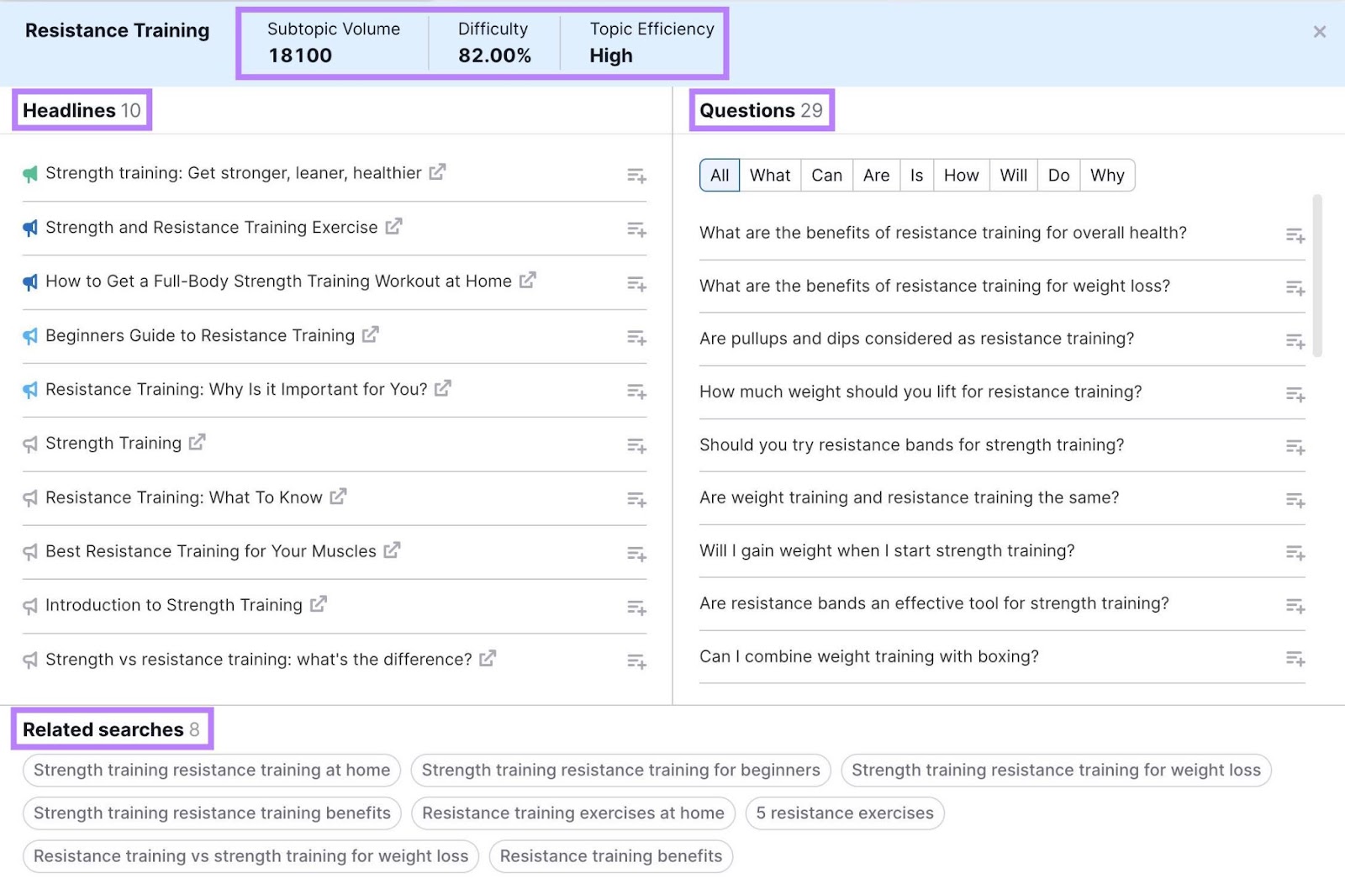Viewport: 1345px width, 889px height.
Task: Click the 'Resistance training benefits' related search chip
Action: 610,856
